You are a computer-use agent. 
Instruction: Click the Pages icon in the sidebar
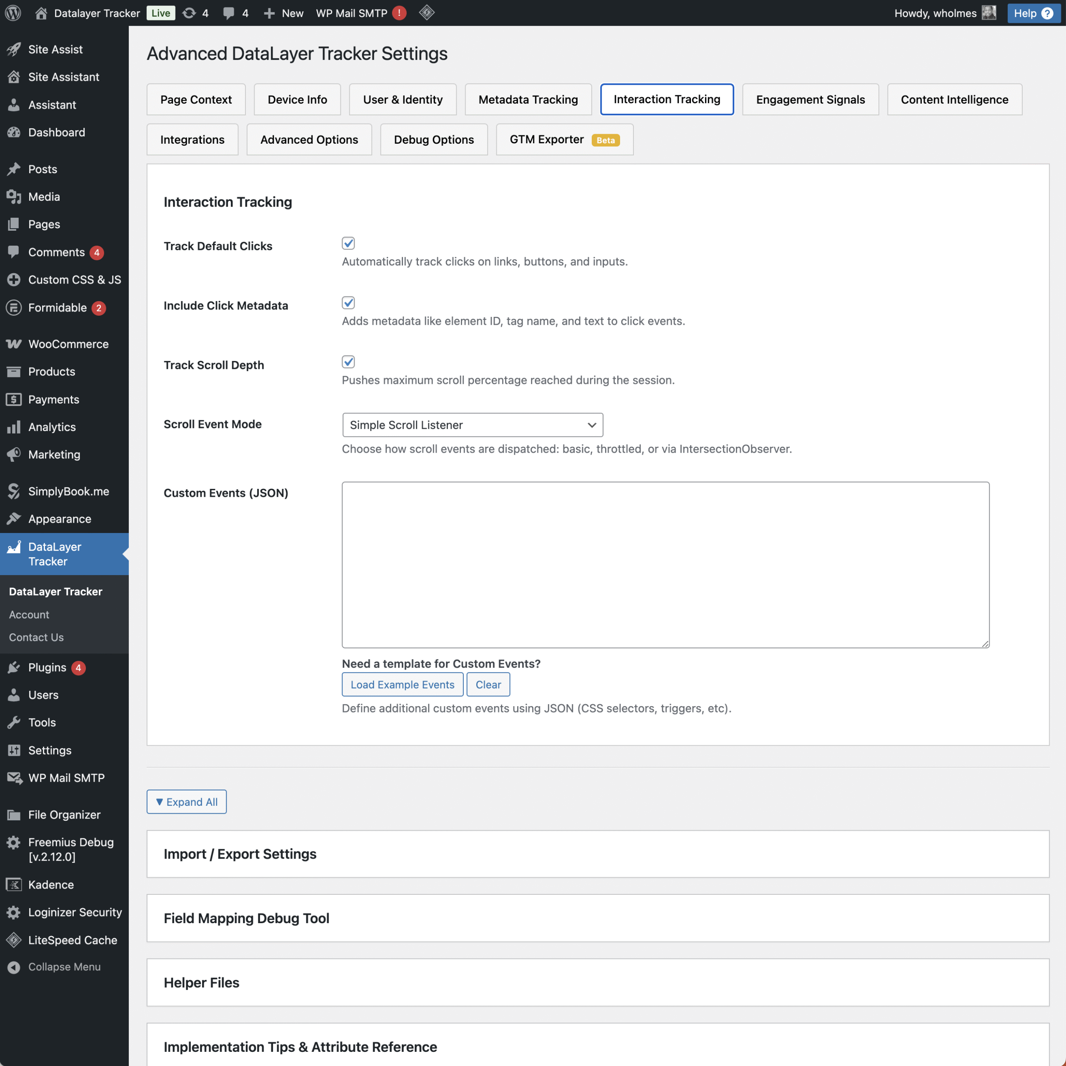tap(14, 224)
